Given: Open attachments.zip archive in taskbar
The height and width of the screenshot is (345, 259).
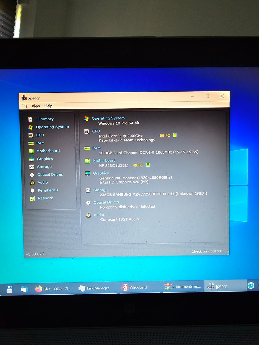Looking at the screenshot, I should [183, 287].
